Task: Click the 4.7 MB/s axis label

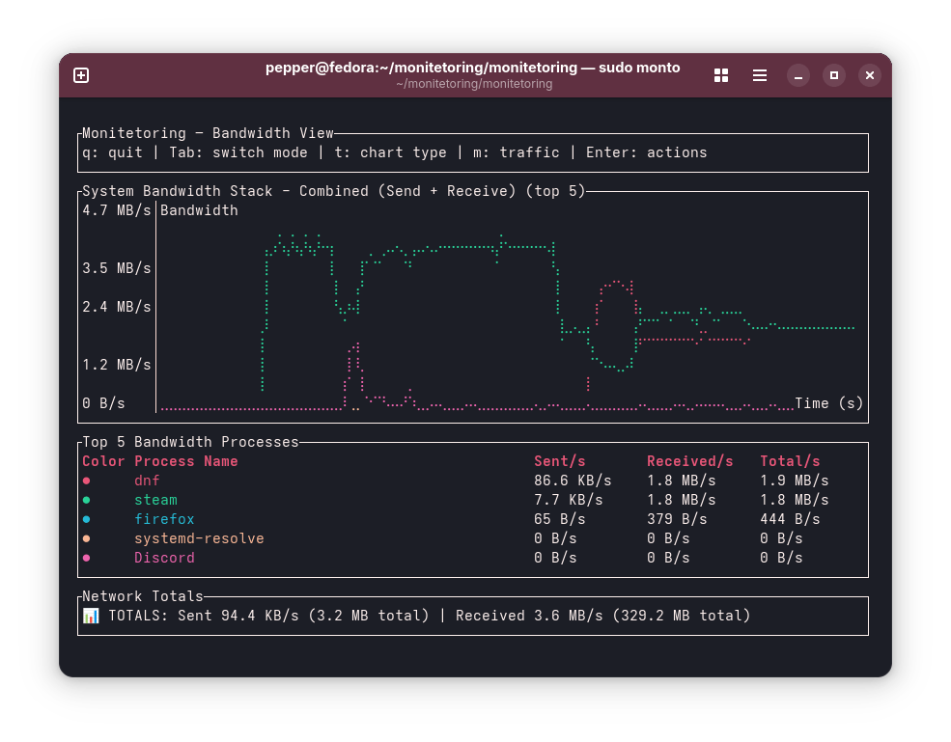Action: pos(117,210)
